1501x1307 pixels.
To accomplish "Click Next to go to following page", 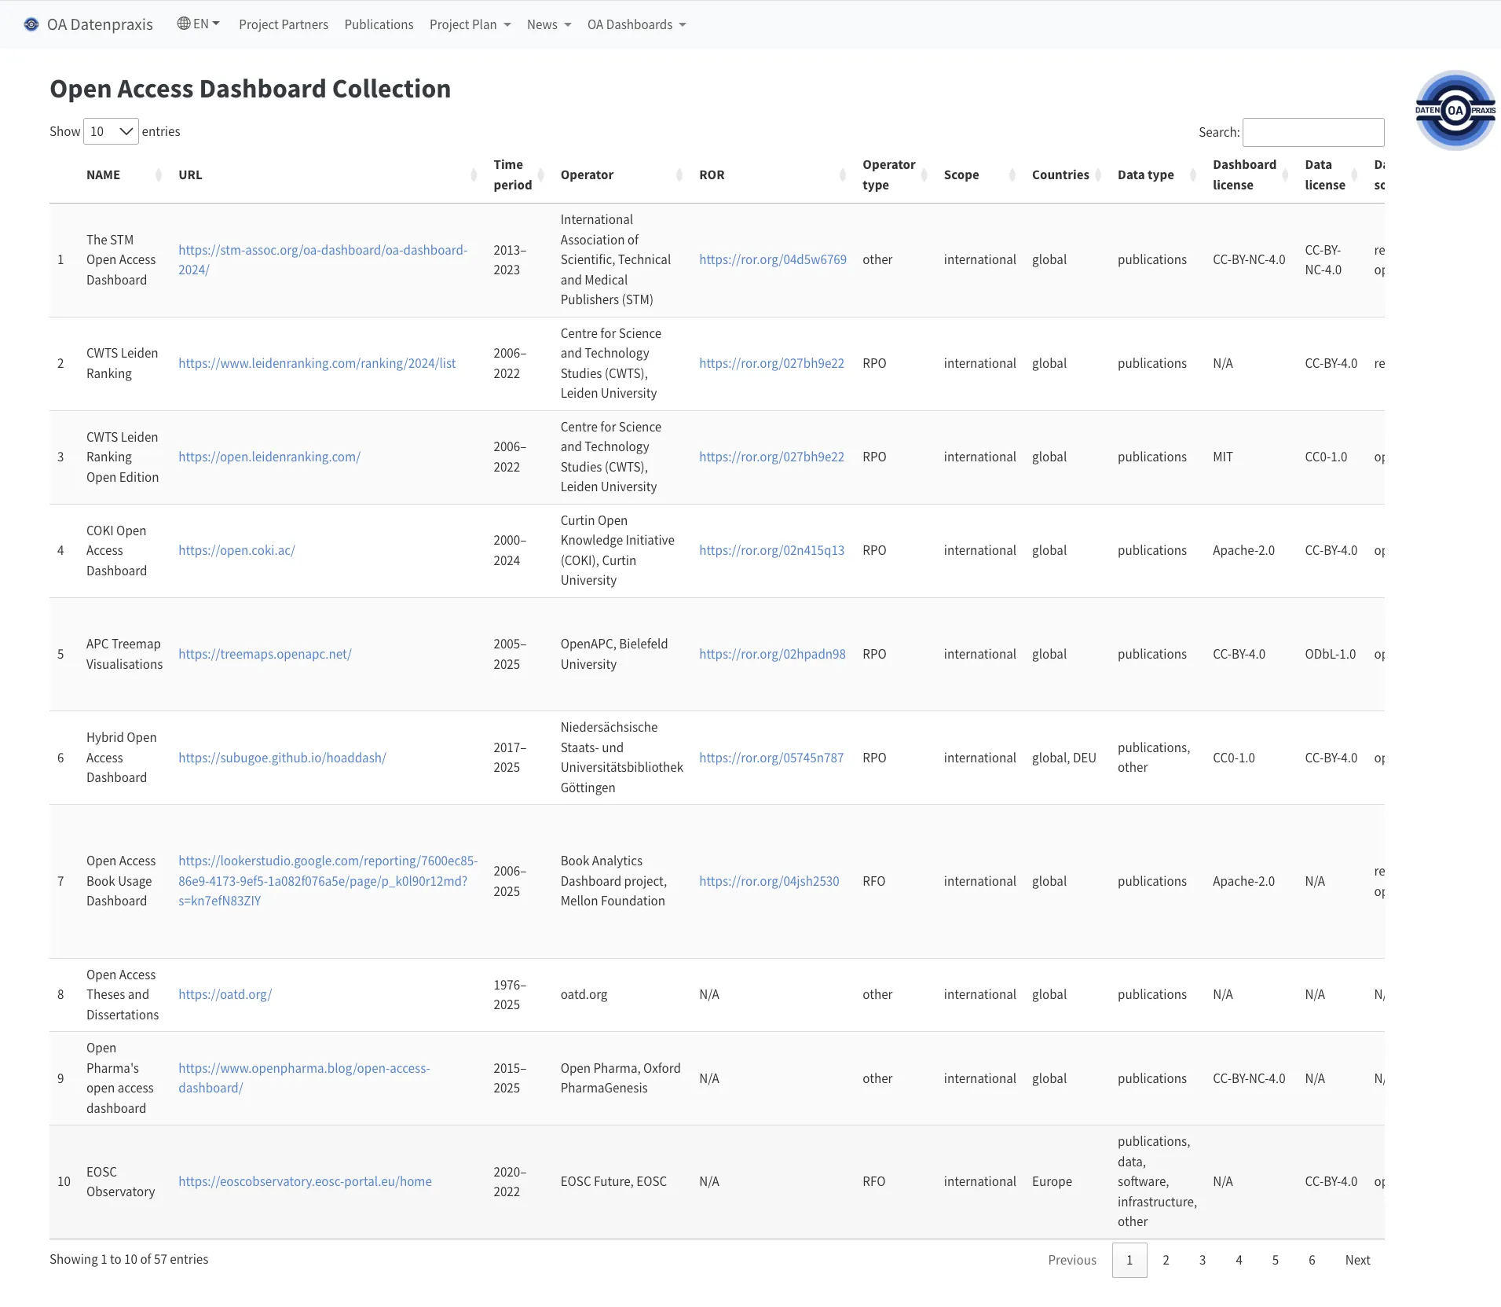I will click(x=1356, y=1260).
